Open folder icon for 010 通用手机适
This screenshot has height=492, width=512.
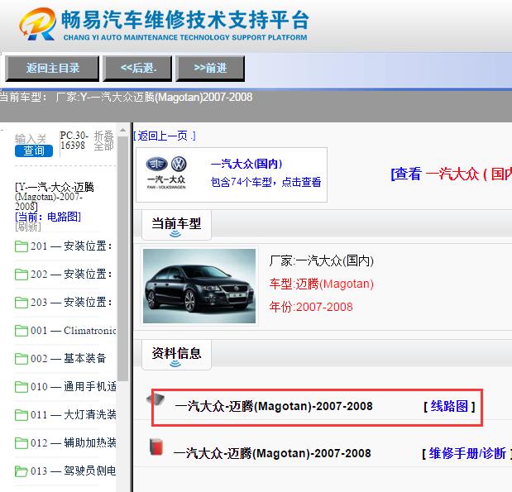(x=22, y=386)
